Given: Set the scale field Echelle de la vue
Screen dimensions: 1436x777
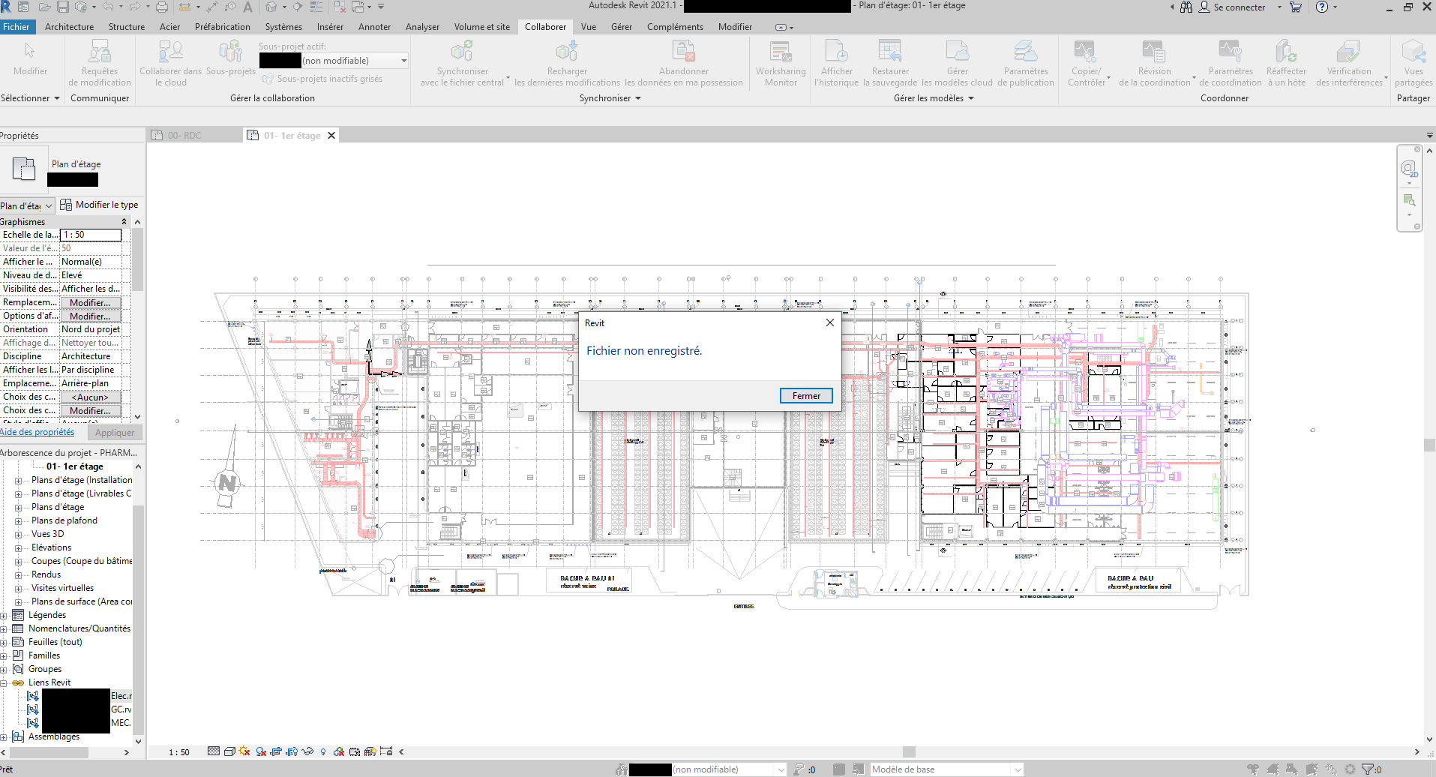Looking at the screenshot, I should [x=90, y=234].
